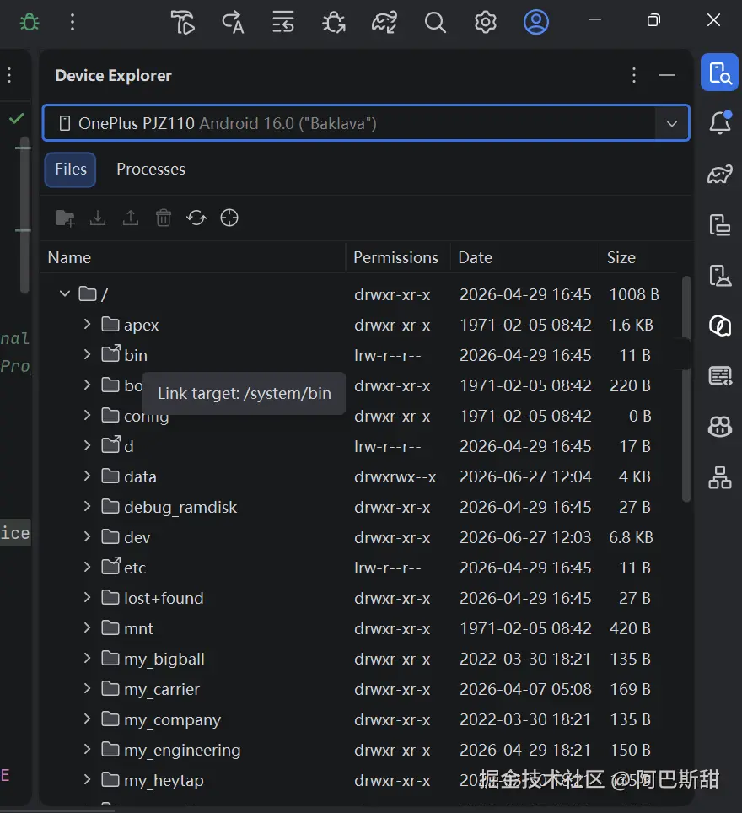Open the hierarchy structure icon in right sidebar
The height and width of the screenshot is (813, 742).
coord(720,477)
